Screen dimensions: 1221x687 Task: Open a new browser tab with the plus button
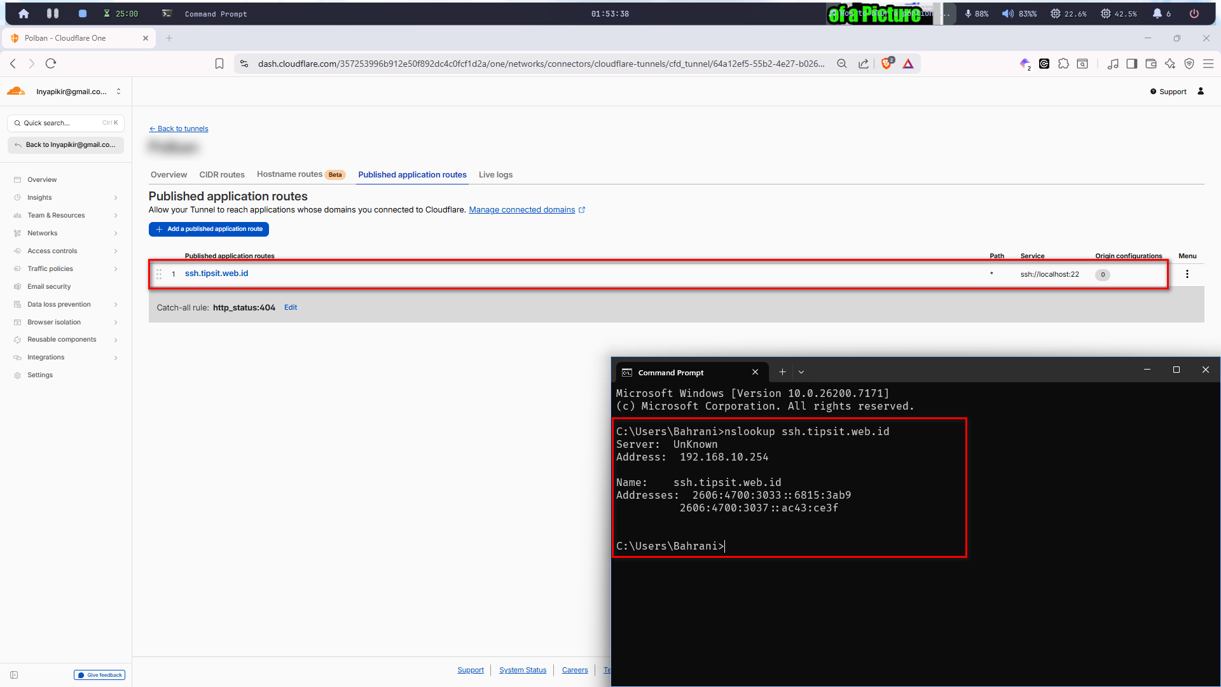point(169,38)
